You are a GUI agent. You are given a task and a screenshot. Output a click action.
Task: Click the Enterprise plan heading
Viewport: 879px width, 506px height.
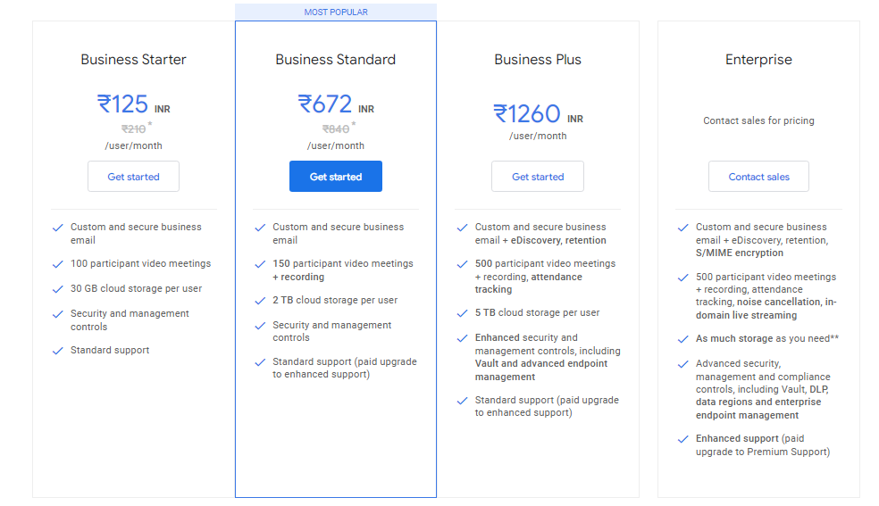(758, 59)
